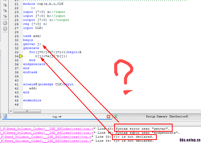This screenshot has height=143, width=201.
Task: Click in 'reg [7:0] c;' code line
Action: point(35,24)
